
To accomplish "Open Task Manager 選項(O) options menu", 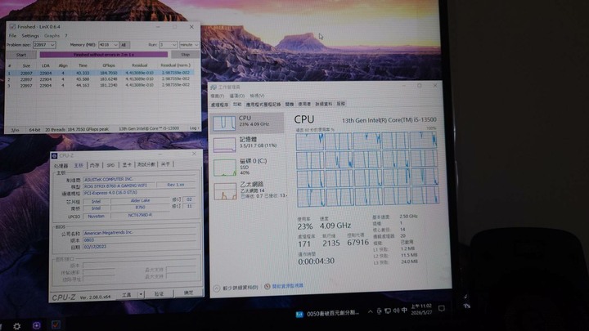I will (x=237, y=96).
